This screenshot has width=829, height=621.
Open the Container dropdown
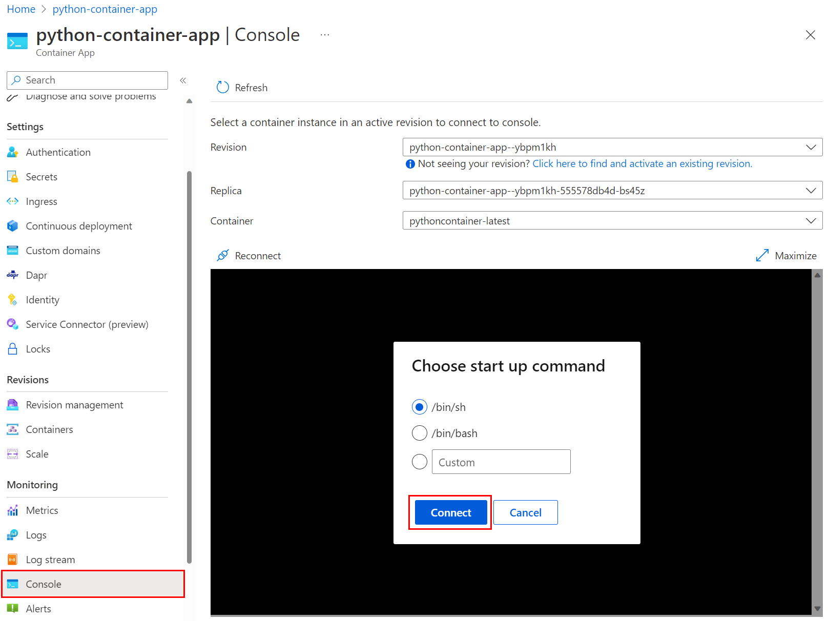[x=612, y=220]
